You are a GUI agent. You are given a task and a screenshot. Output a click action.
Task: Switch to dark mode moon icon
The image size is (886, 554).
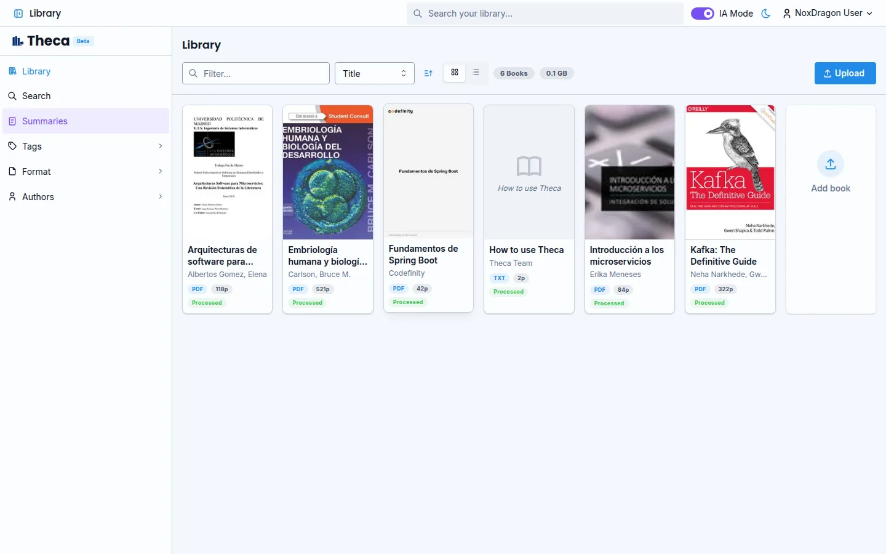(766, 14)
